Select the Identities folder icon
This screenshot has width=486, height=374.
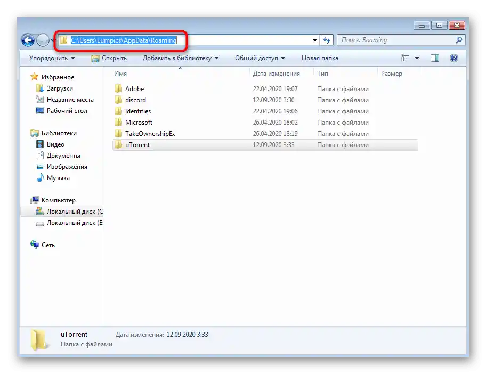point(118,111)
